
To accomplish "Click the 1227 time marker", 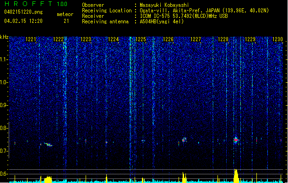I will point(196,39).
